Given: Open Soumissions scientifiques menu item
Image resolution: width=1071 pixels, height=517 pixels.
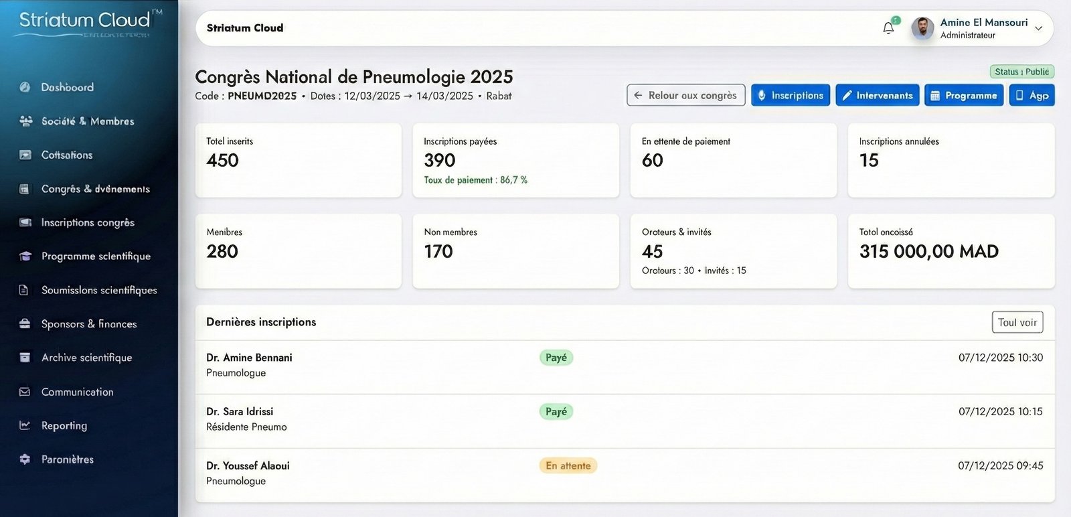Looking at the screenshot, I should 99,290.
